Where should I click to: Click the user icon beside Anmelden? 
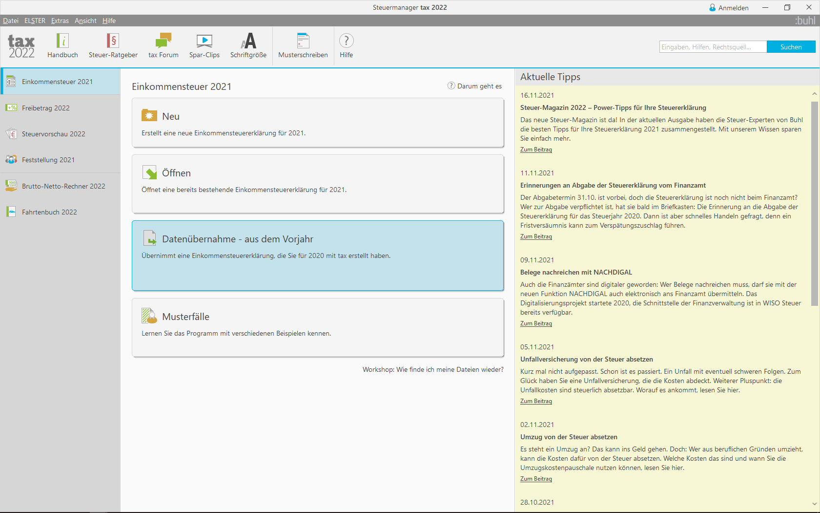click(x=713, y=8)
